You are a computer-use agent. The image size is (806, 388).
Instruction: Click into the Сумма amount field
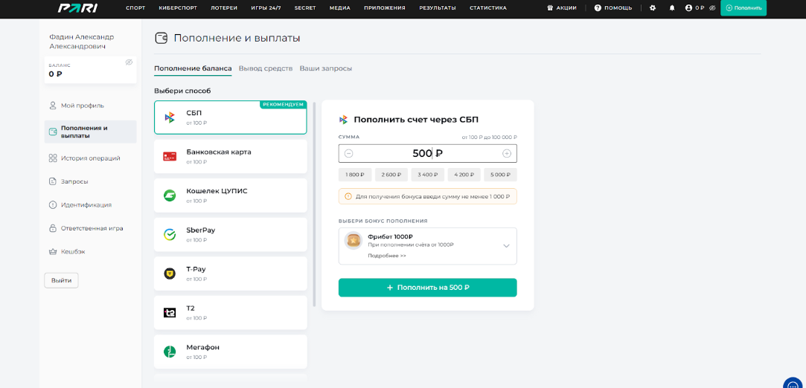click(x=428, y=153)
